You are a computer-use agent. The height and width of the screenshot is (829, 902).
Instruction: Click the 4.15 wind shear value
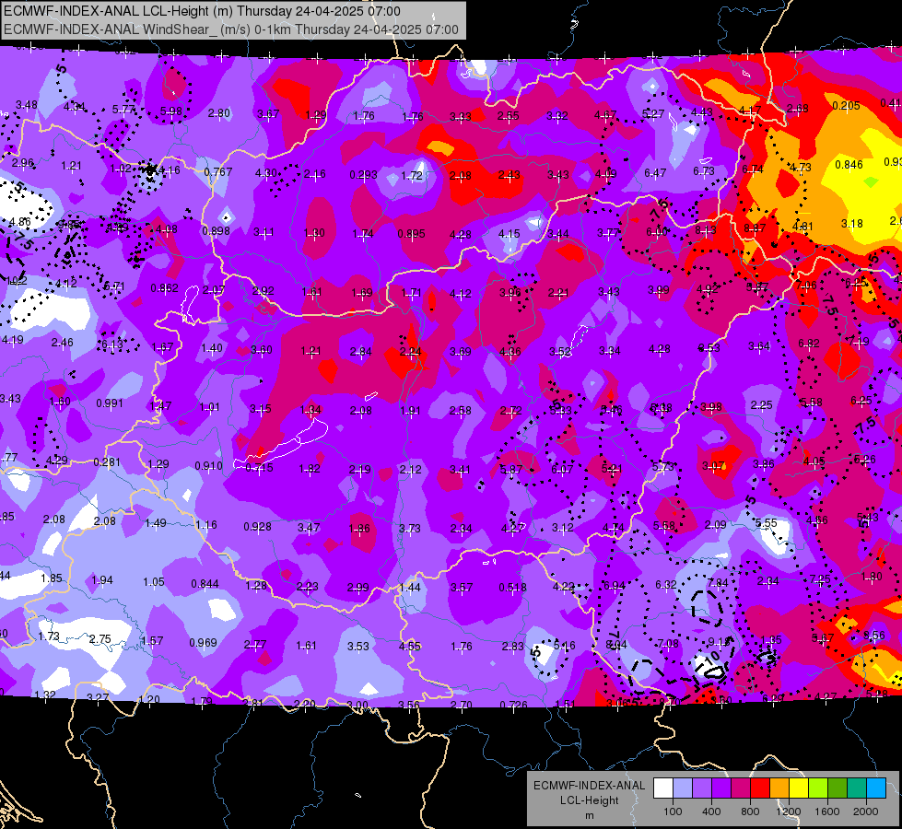[510, 234]
